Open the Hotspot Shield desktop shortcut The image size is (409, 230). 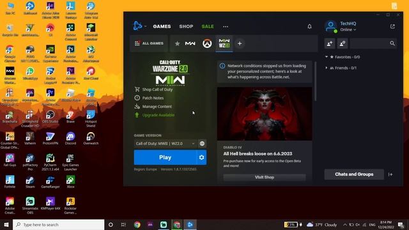[x=91, y=119]
